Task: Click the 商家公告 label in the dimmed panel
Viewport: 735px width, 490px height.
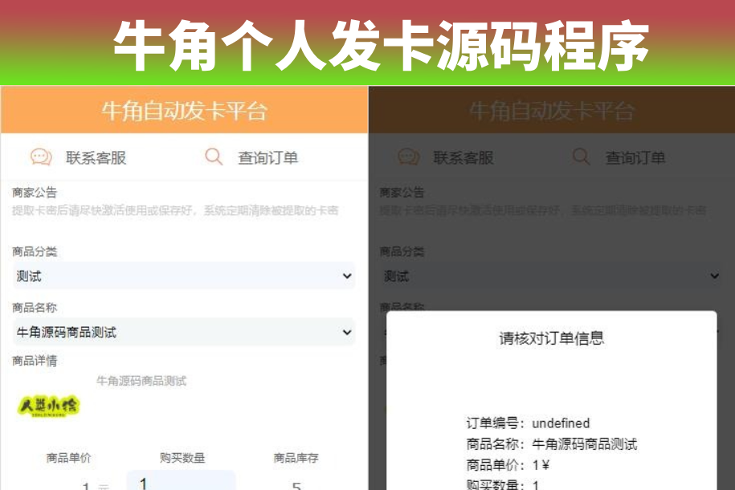Action: [402, 192]
